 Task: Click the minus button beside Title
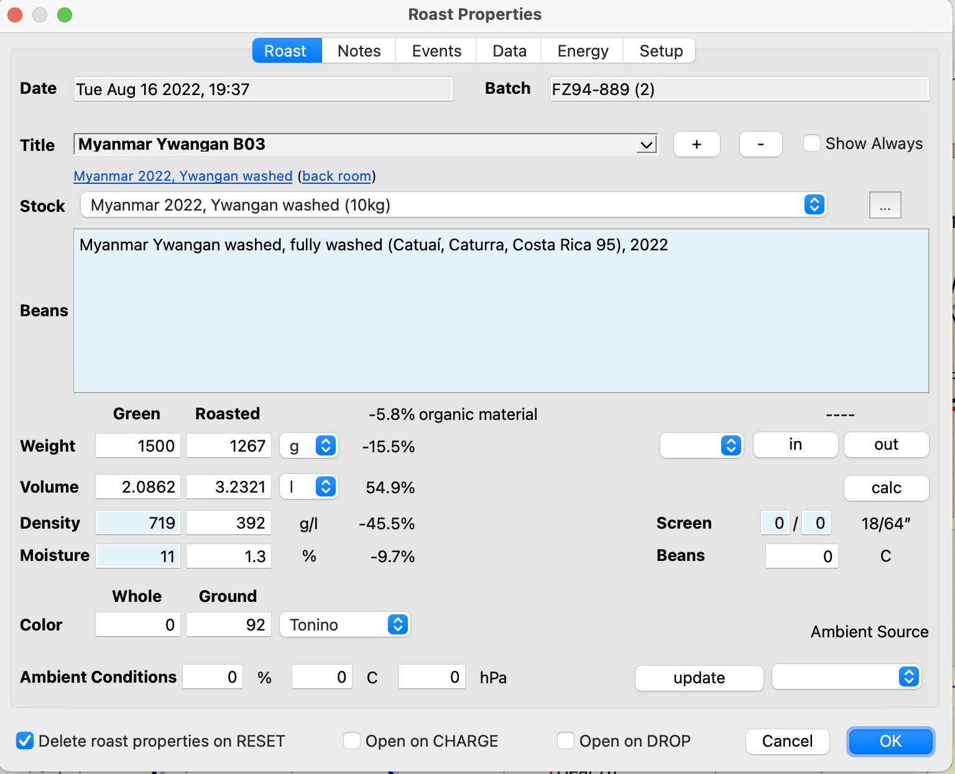coord(760,144)
